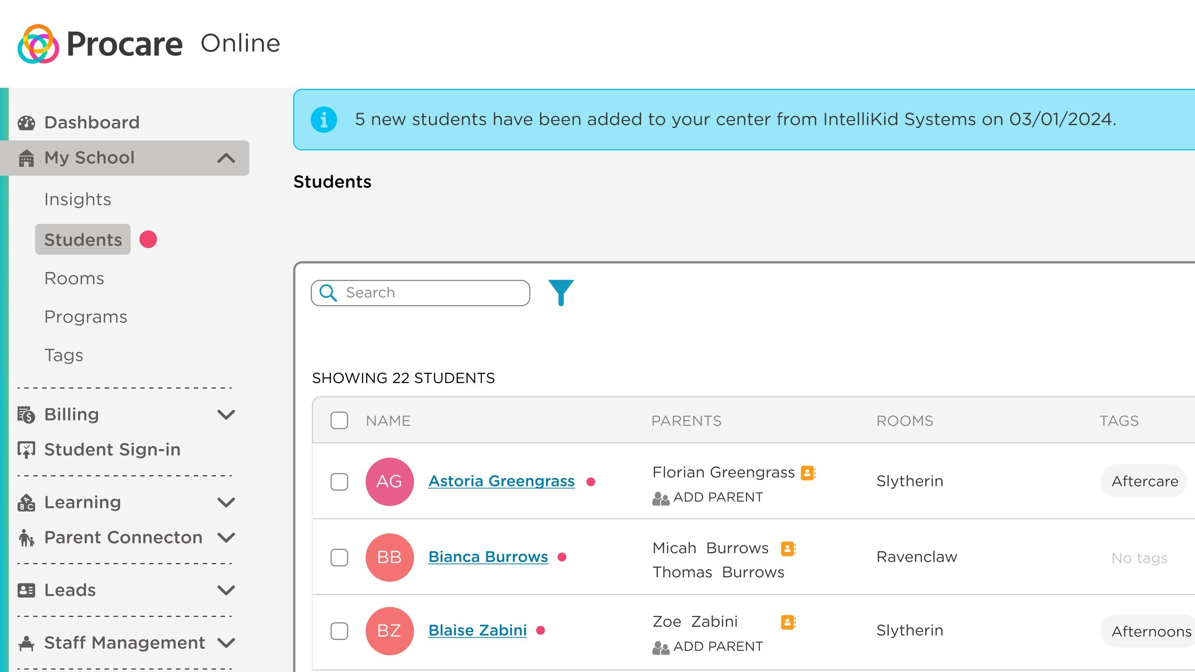Go to the Programs submenu item
Viewport: 1195px width, 672px height.
(86, 317)
